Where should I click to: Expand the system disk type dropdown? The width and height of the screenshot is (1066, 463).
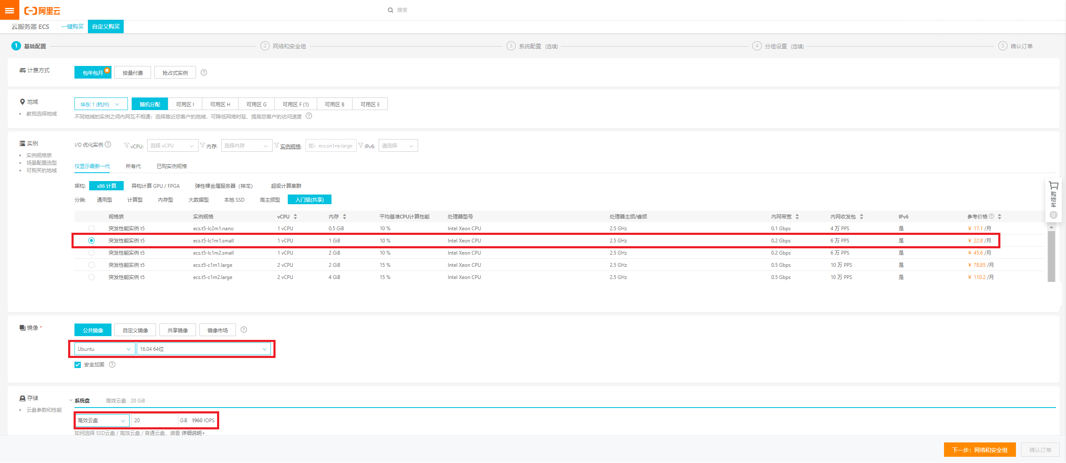(x=102, y=421)
